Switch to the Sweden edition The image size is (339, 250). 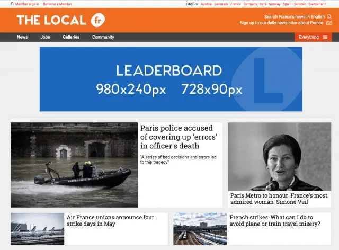[x=300, y=4]
